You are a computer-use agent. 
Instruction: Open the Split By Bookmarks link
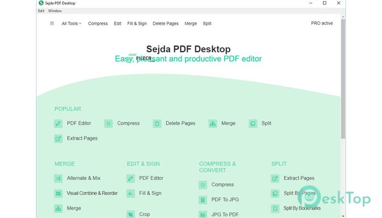pos(302,208)
